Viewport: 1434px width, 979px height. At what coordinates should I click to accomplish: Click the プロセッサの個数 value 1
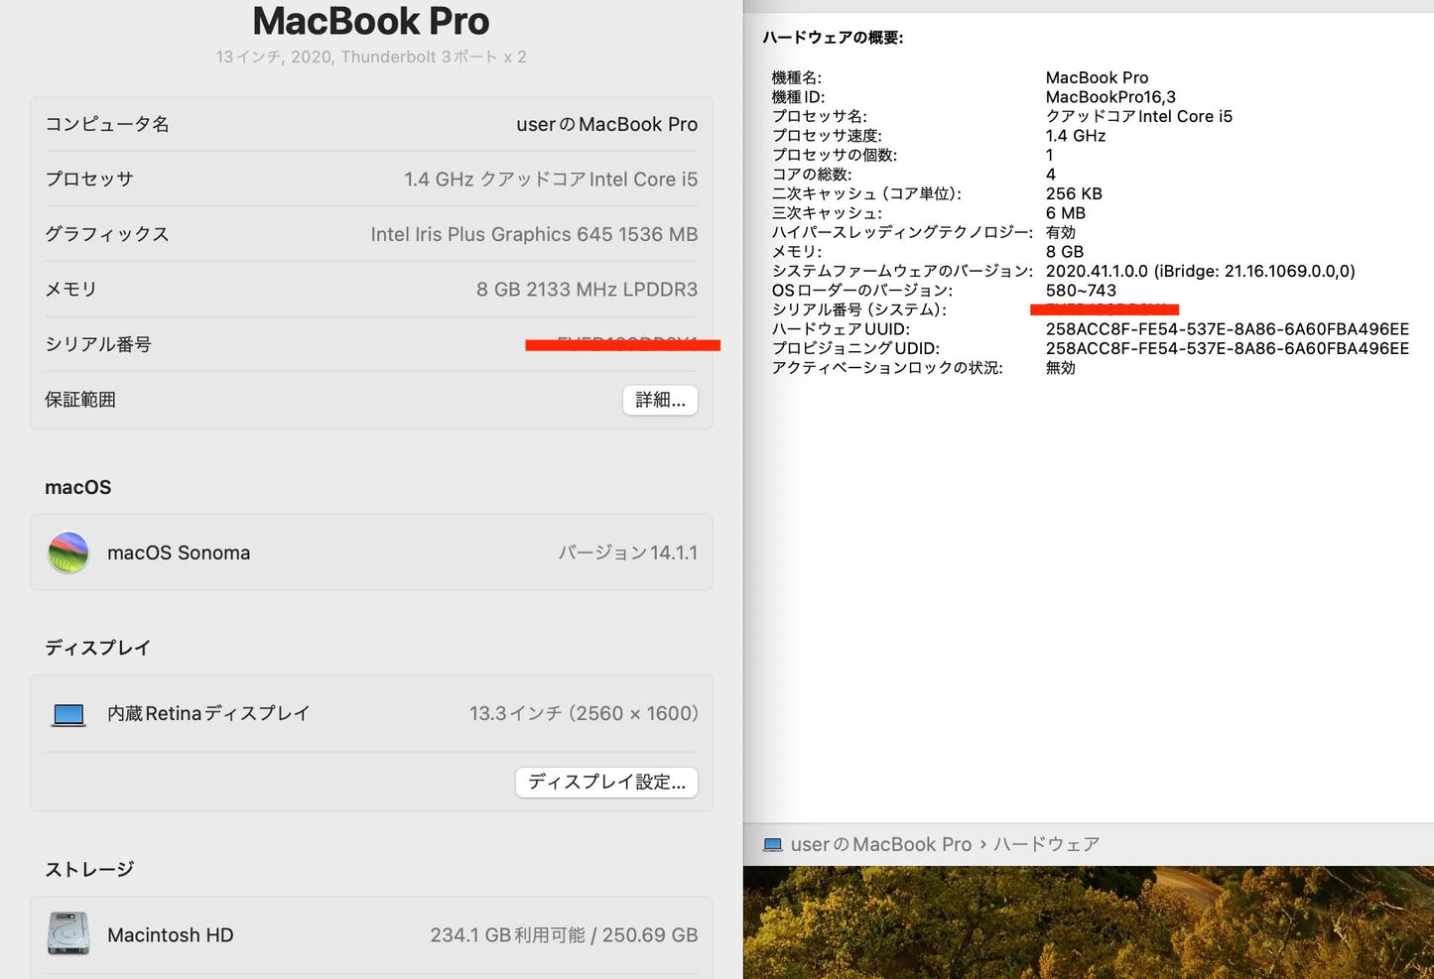1050,155
